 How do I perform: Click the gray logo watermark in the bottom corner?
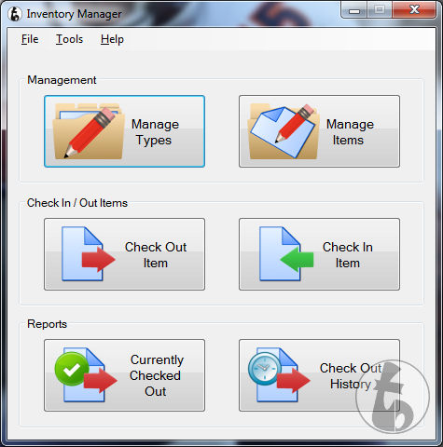pyautogui.click(x=393, y=397)
